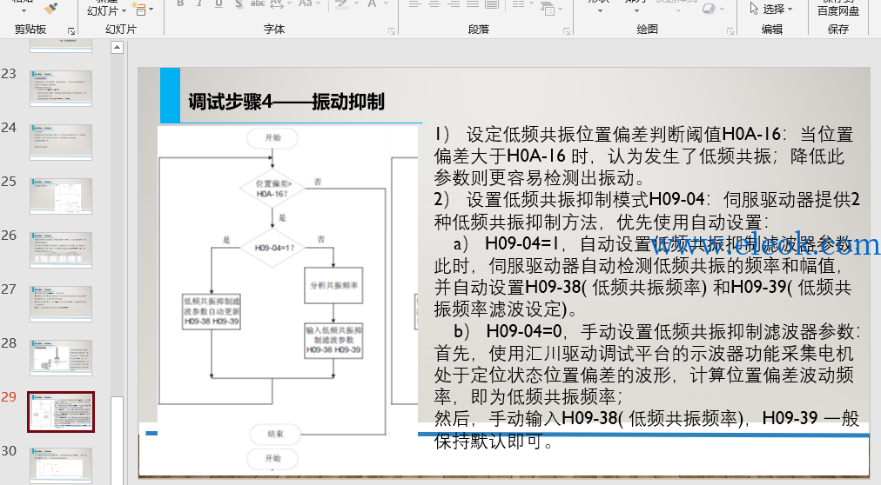881x485 pixels.
Task: Activate the Format Painter brush
Action: click(x=50, y=8)
